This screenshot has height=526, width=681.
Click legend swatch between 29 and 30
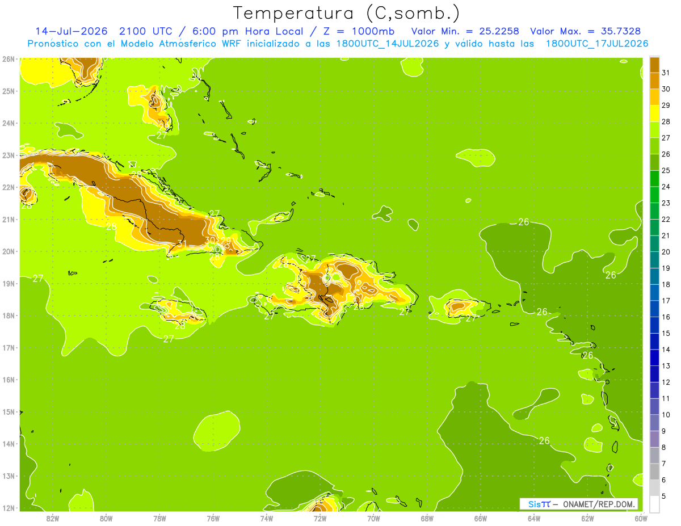(x=654, y=97)
